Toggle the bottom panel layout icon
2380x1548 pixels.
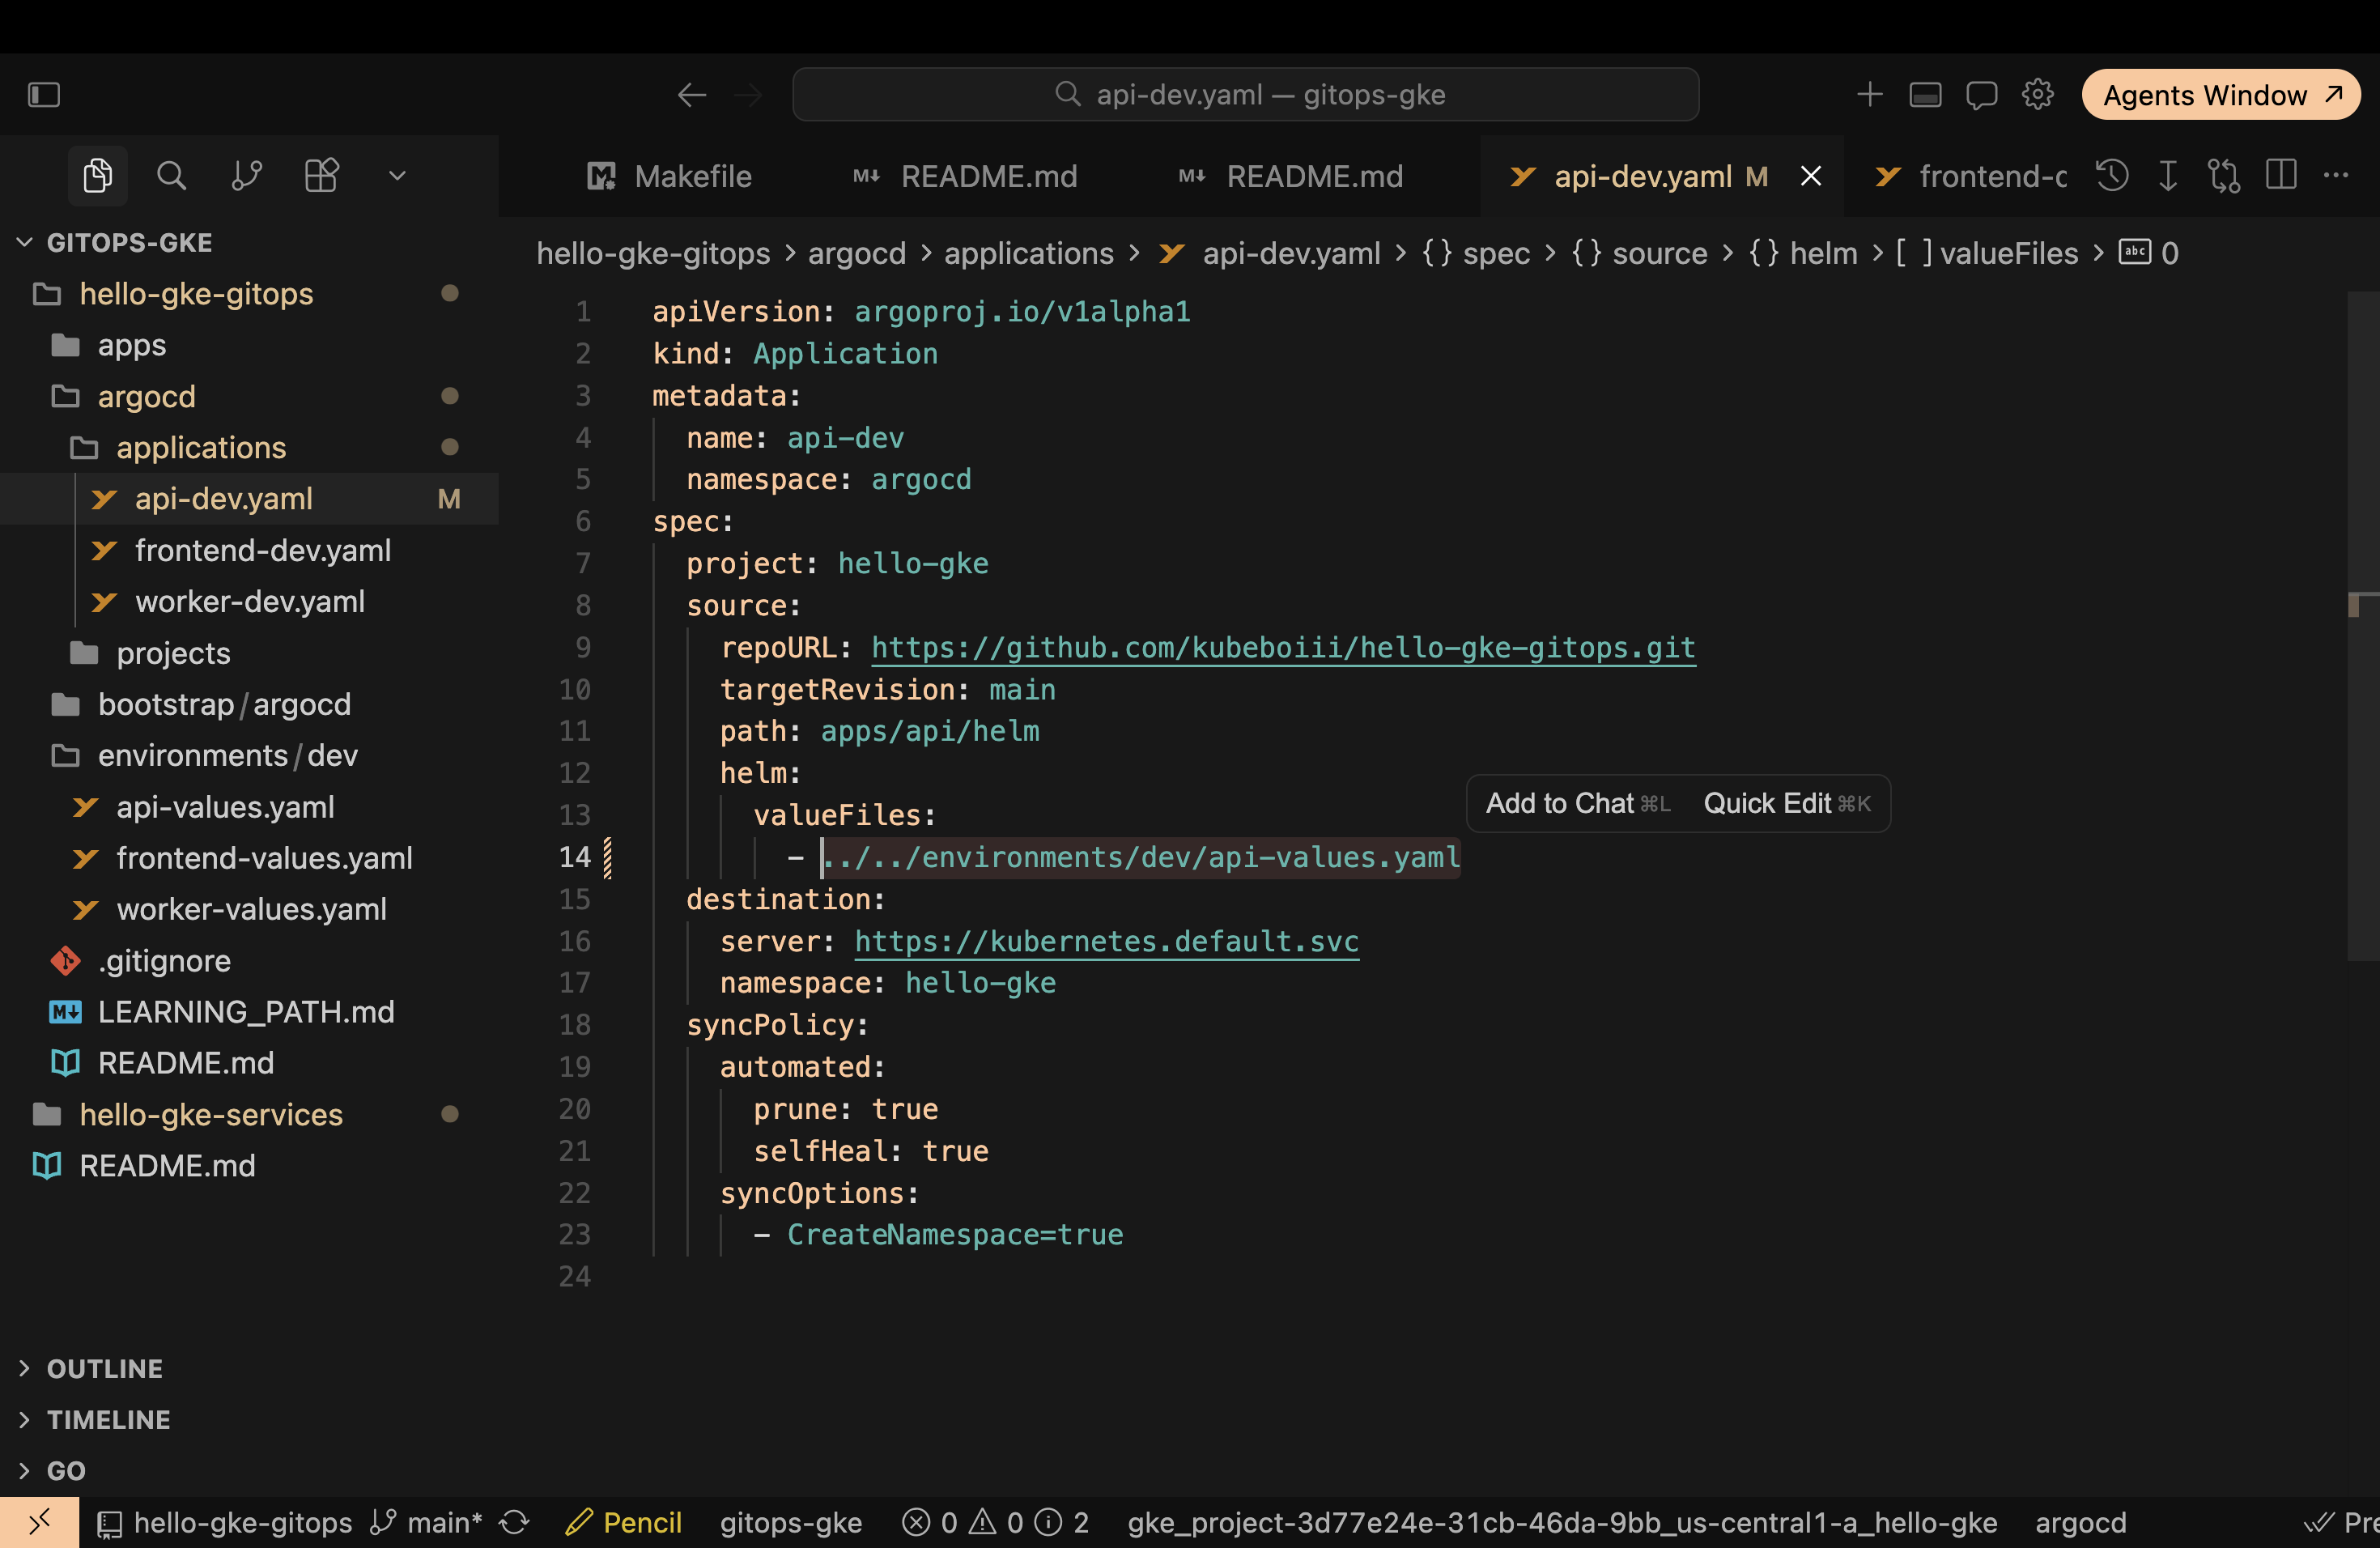pyautogui.click(x=1925, y=95)
